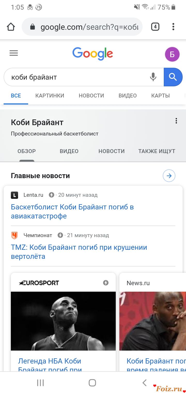Viewport: 186px width, 393px height.
Task: Open knowledge panel three-dot options
Action: coord(176,121)
